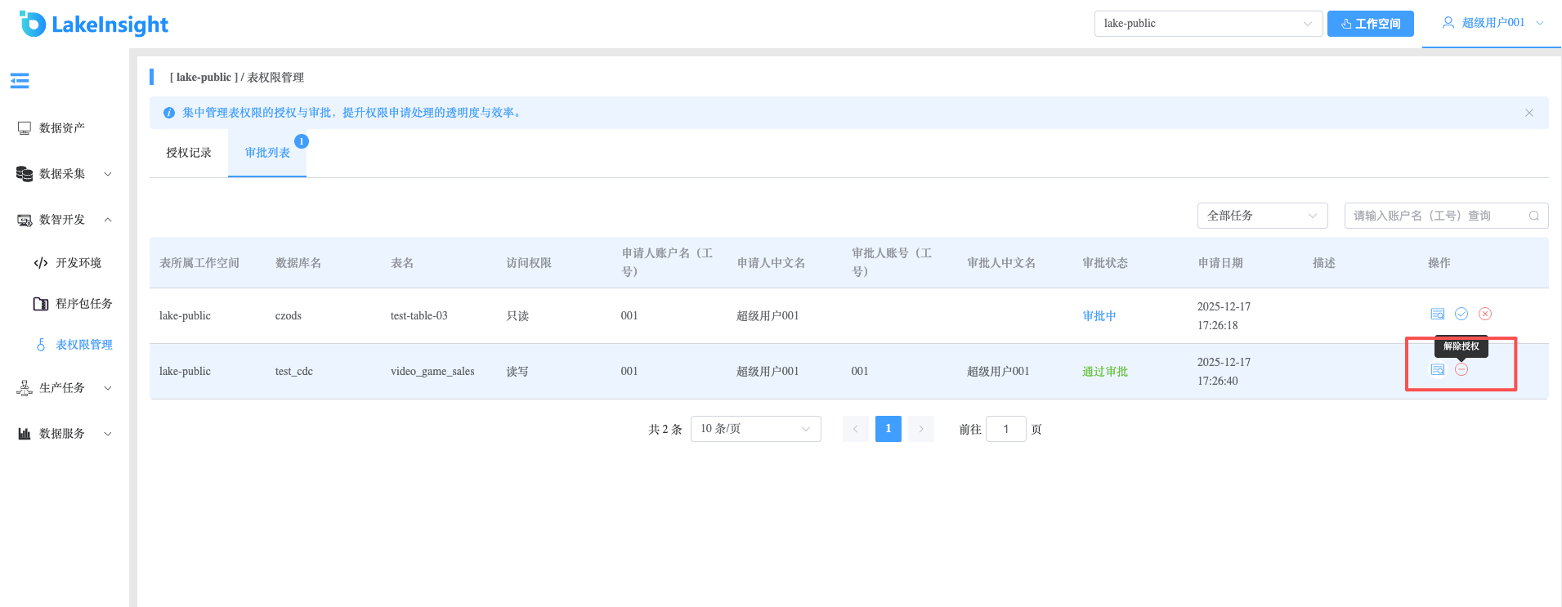This screenshot has width=1562, height=607.
Task: Collapse the 数智开发 sidebar menu
Action: (64, 220)
